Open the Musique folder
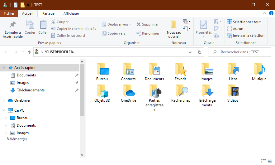The width and height of the screenshot is (275, 165). pos(259,70)
